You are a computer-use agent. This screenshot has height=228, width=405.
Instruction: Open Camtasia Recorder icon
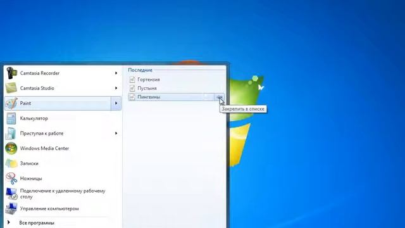pyautogui.click(x=11, y=73)
